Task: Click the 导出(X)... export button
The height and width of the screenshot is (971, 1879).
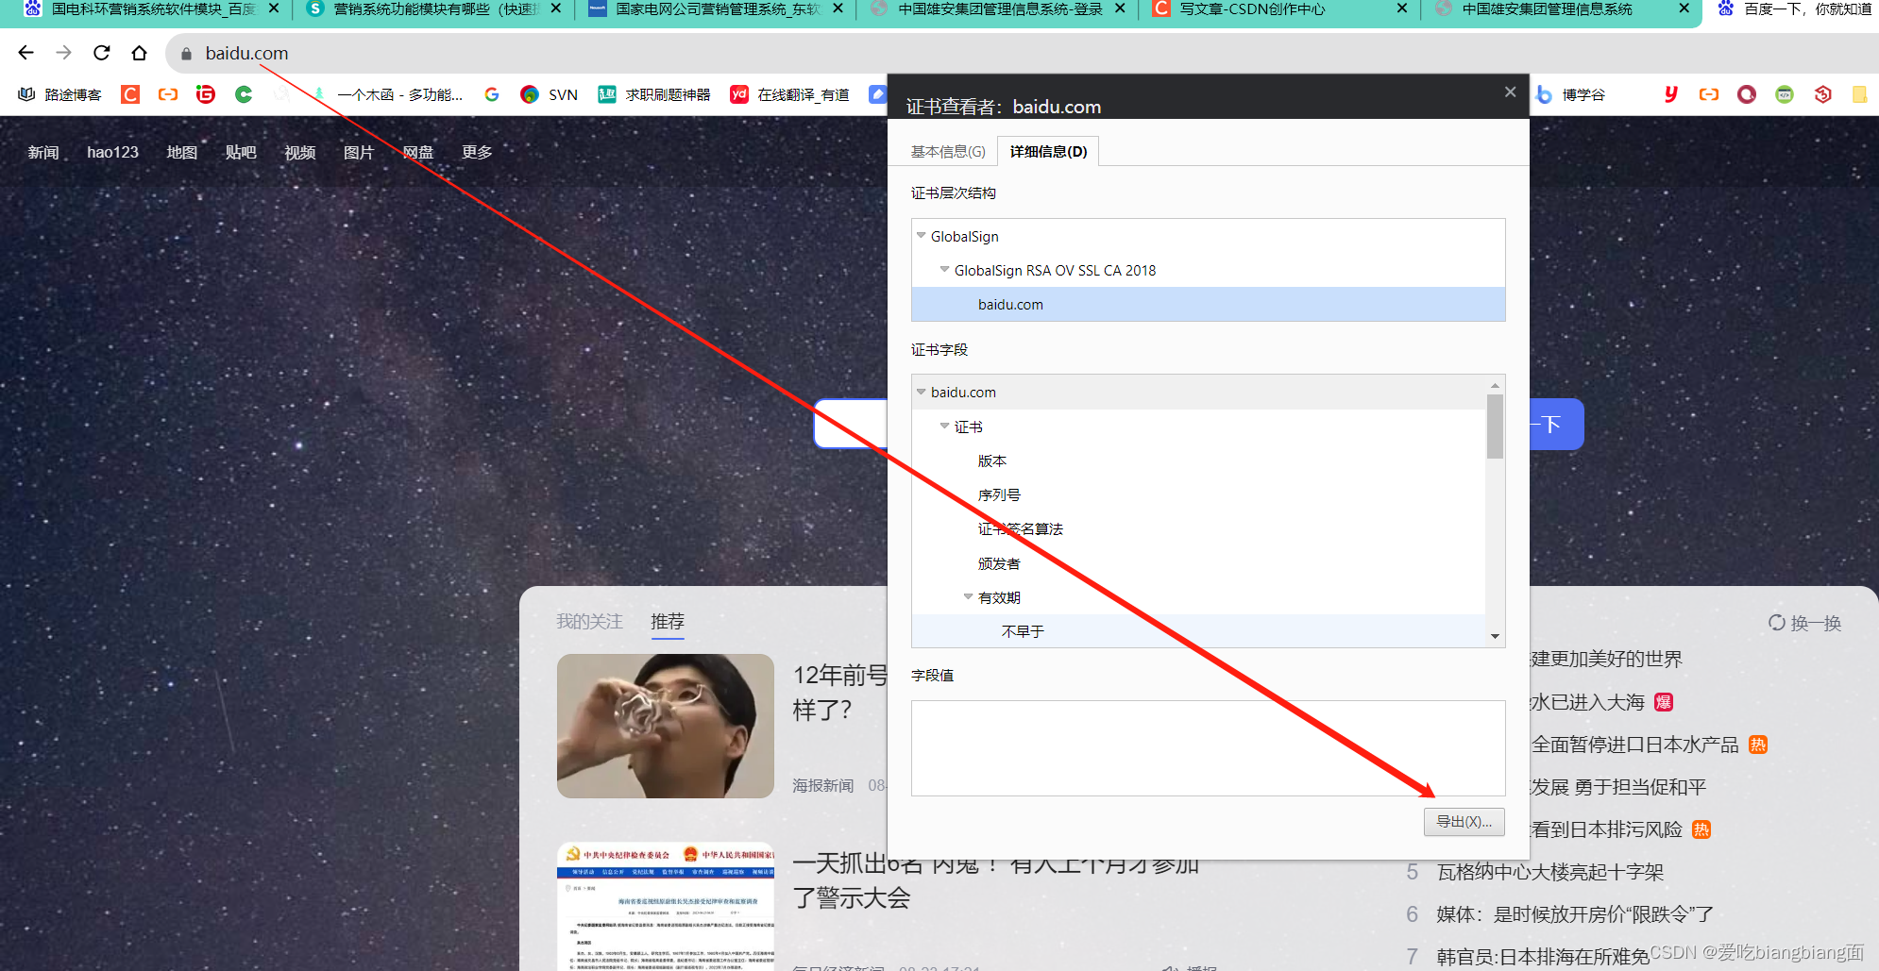Action: (1464, 822)
